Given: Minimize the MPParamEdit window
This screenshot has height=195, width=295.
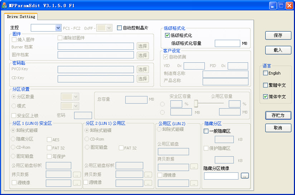Looking at the screenshot, I should pyautogui.click(x=273, y=5).
